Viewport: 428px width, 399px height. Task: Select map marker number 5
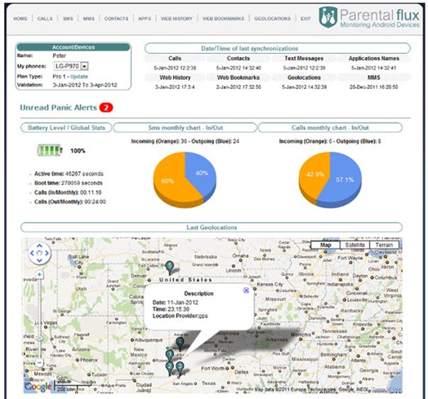tap(170, 268)
